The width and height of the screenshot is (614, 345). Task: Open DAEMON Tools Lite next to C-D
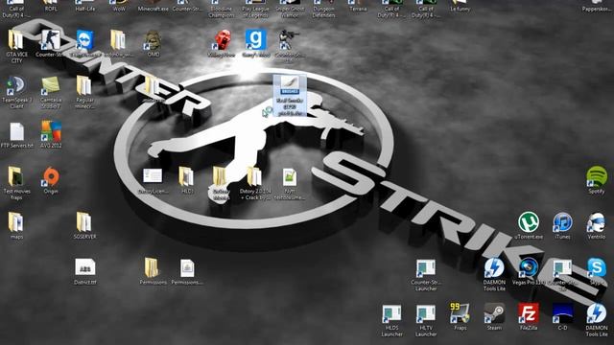(597, 313)
